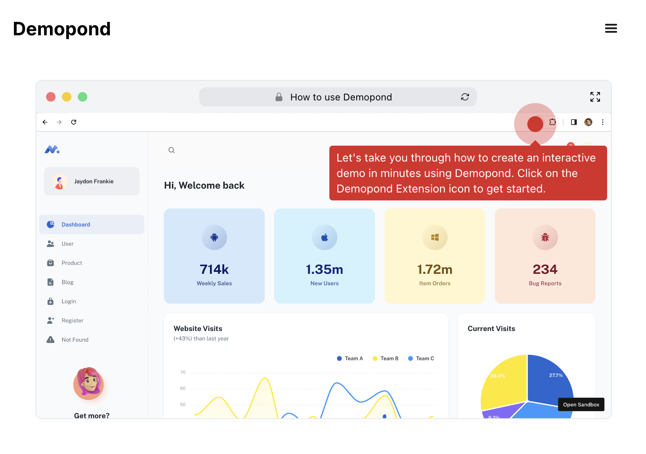
Task: Click the Open Sandbox button
Action: [581, 404]
